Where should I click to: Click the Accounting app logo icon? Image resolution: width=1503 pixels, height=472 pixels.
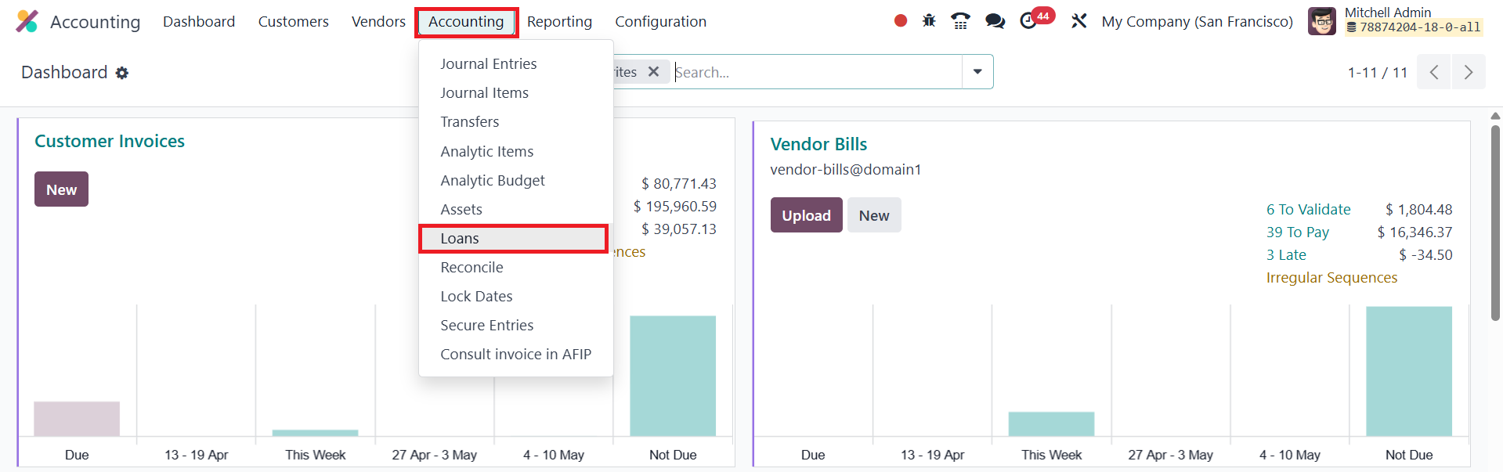click(x=27, y=21)
